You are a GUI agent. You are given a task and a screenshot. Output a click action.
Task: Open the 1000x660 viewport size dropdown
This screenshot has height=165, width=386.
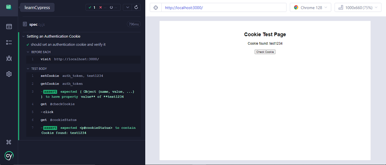pyautogui.click(x=358, y=8)
